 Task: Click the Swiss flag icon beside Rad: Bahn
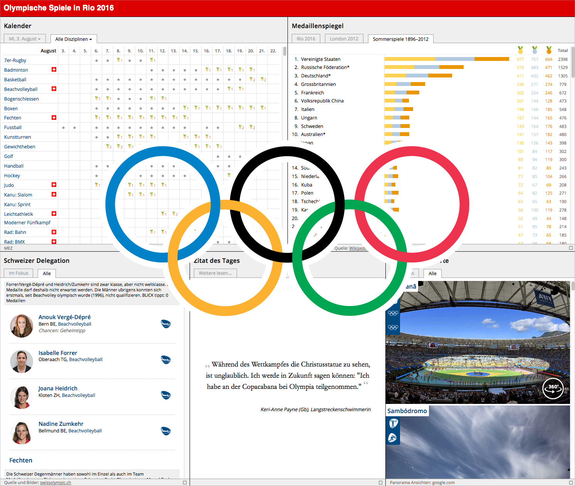[54, 232]
